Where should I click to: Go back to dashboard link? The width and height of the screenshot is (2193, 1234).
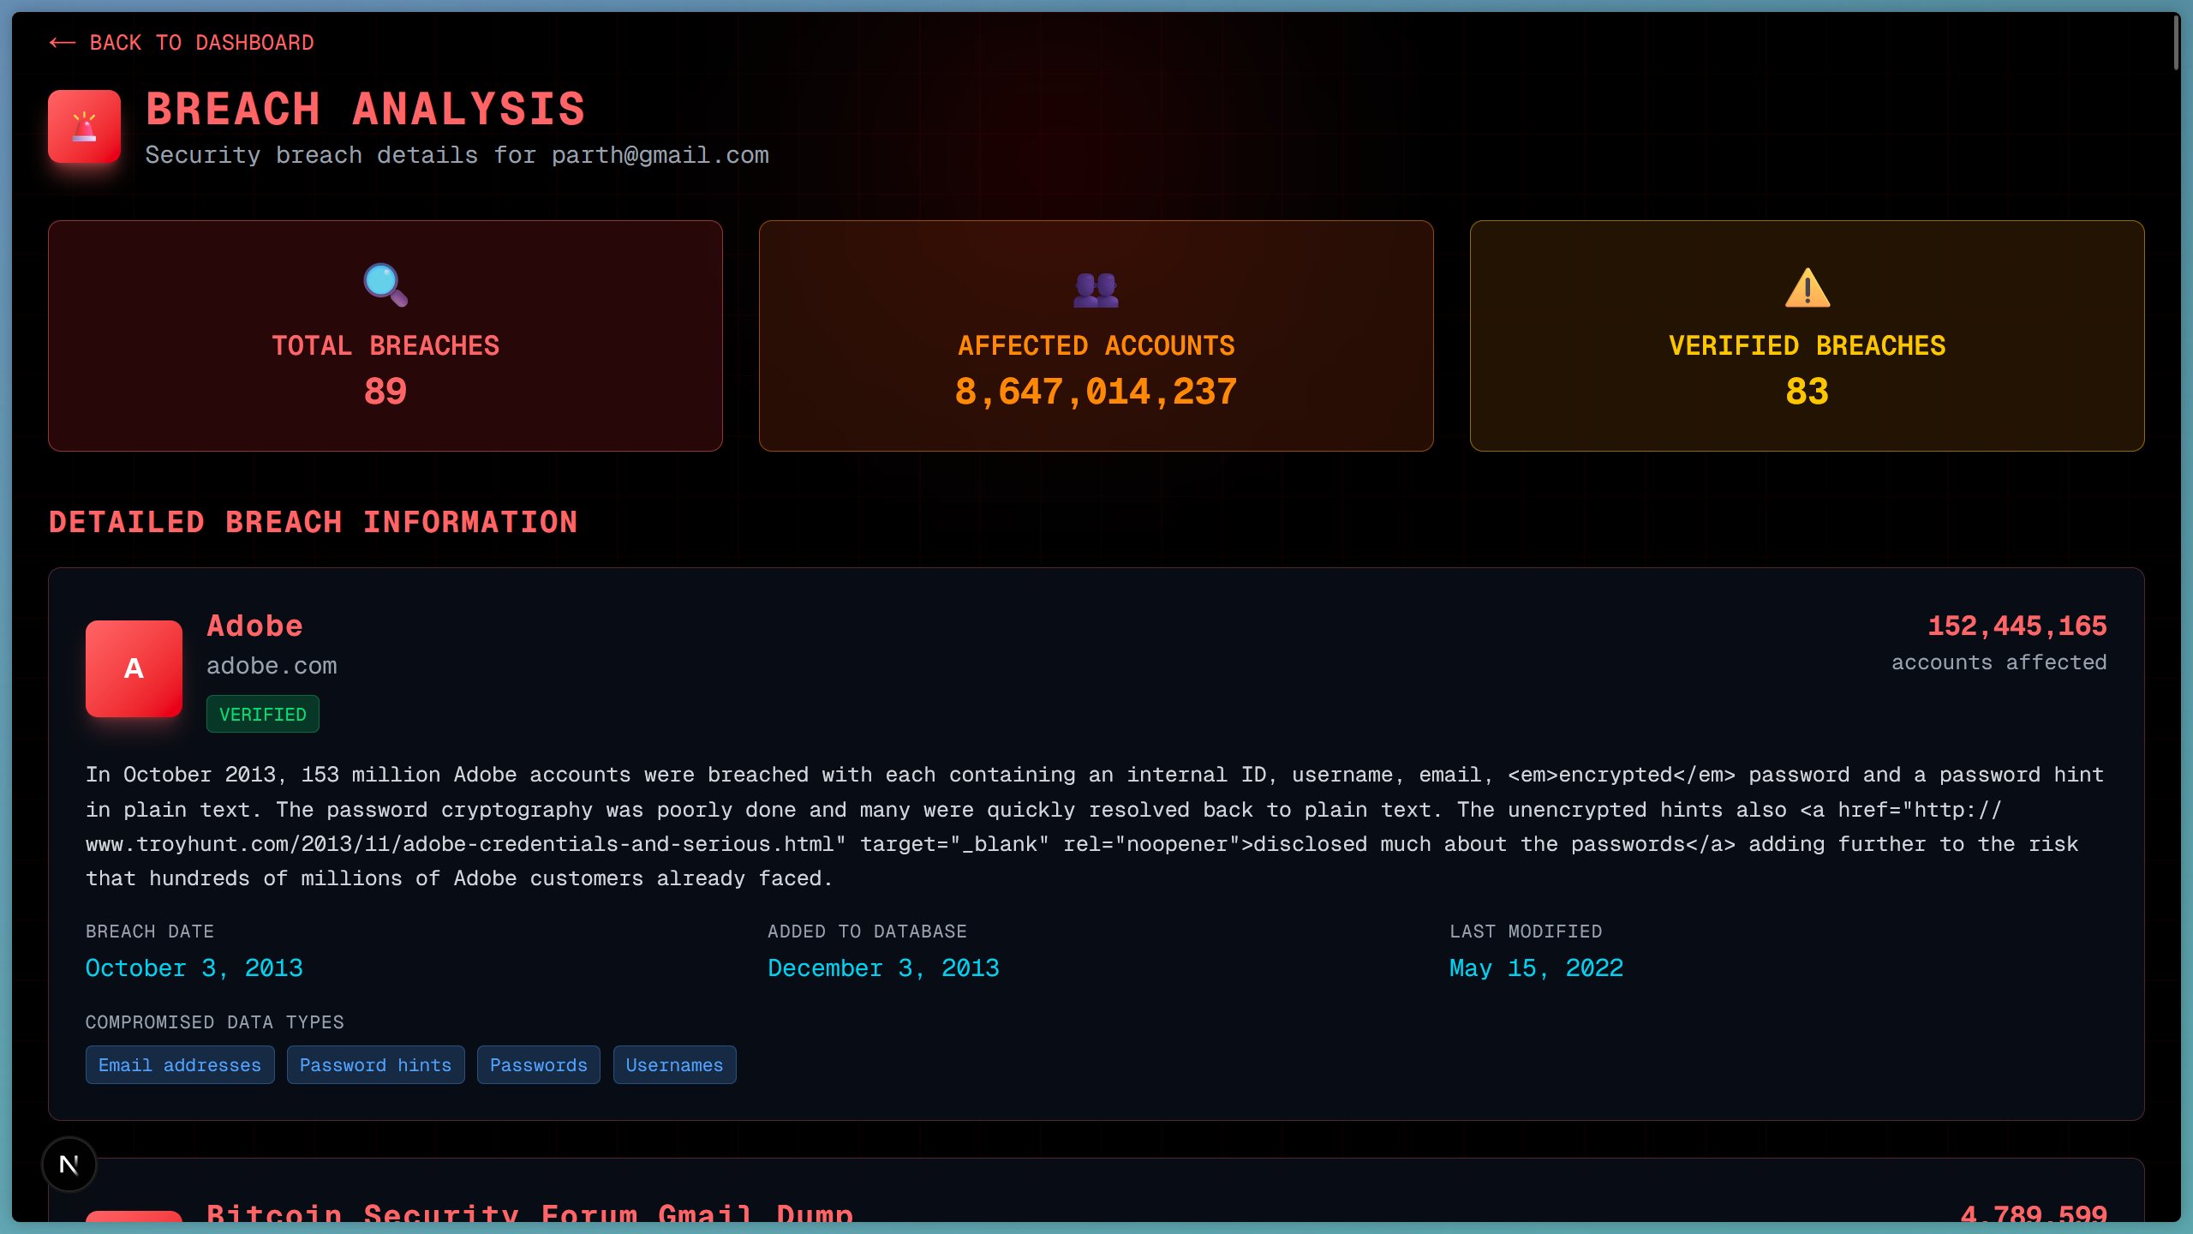click(201, 43)
